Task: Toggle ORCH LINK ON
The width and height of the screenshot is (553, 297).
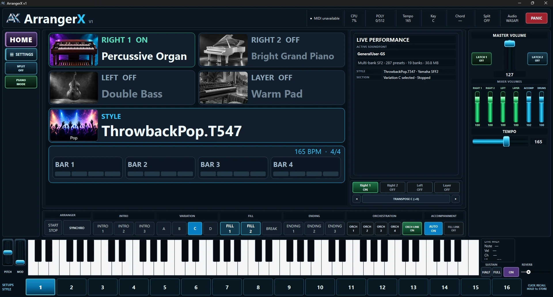Action: pyautogui.click(x=412, y=229)
